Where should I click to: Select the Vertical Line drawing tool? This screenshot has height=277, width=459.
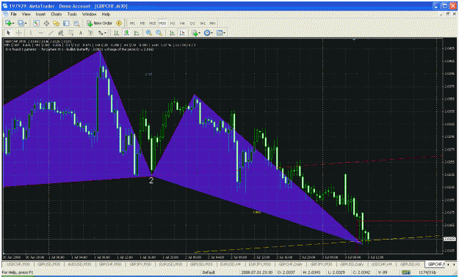[x=30, y=33]
